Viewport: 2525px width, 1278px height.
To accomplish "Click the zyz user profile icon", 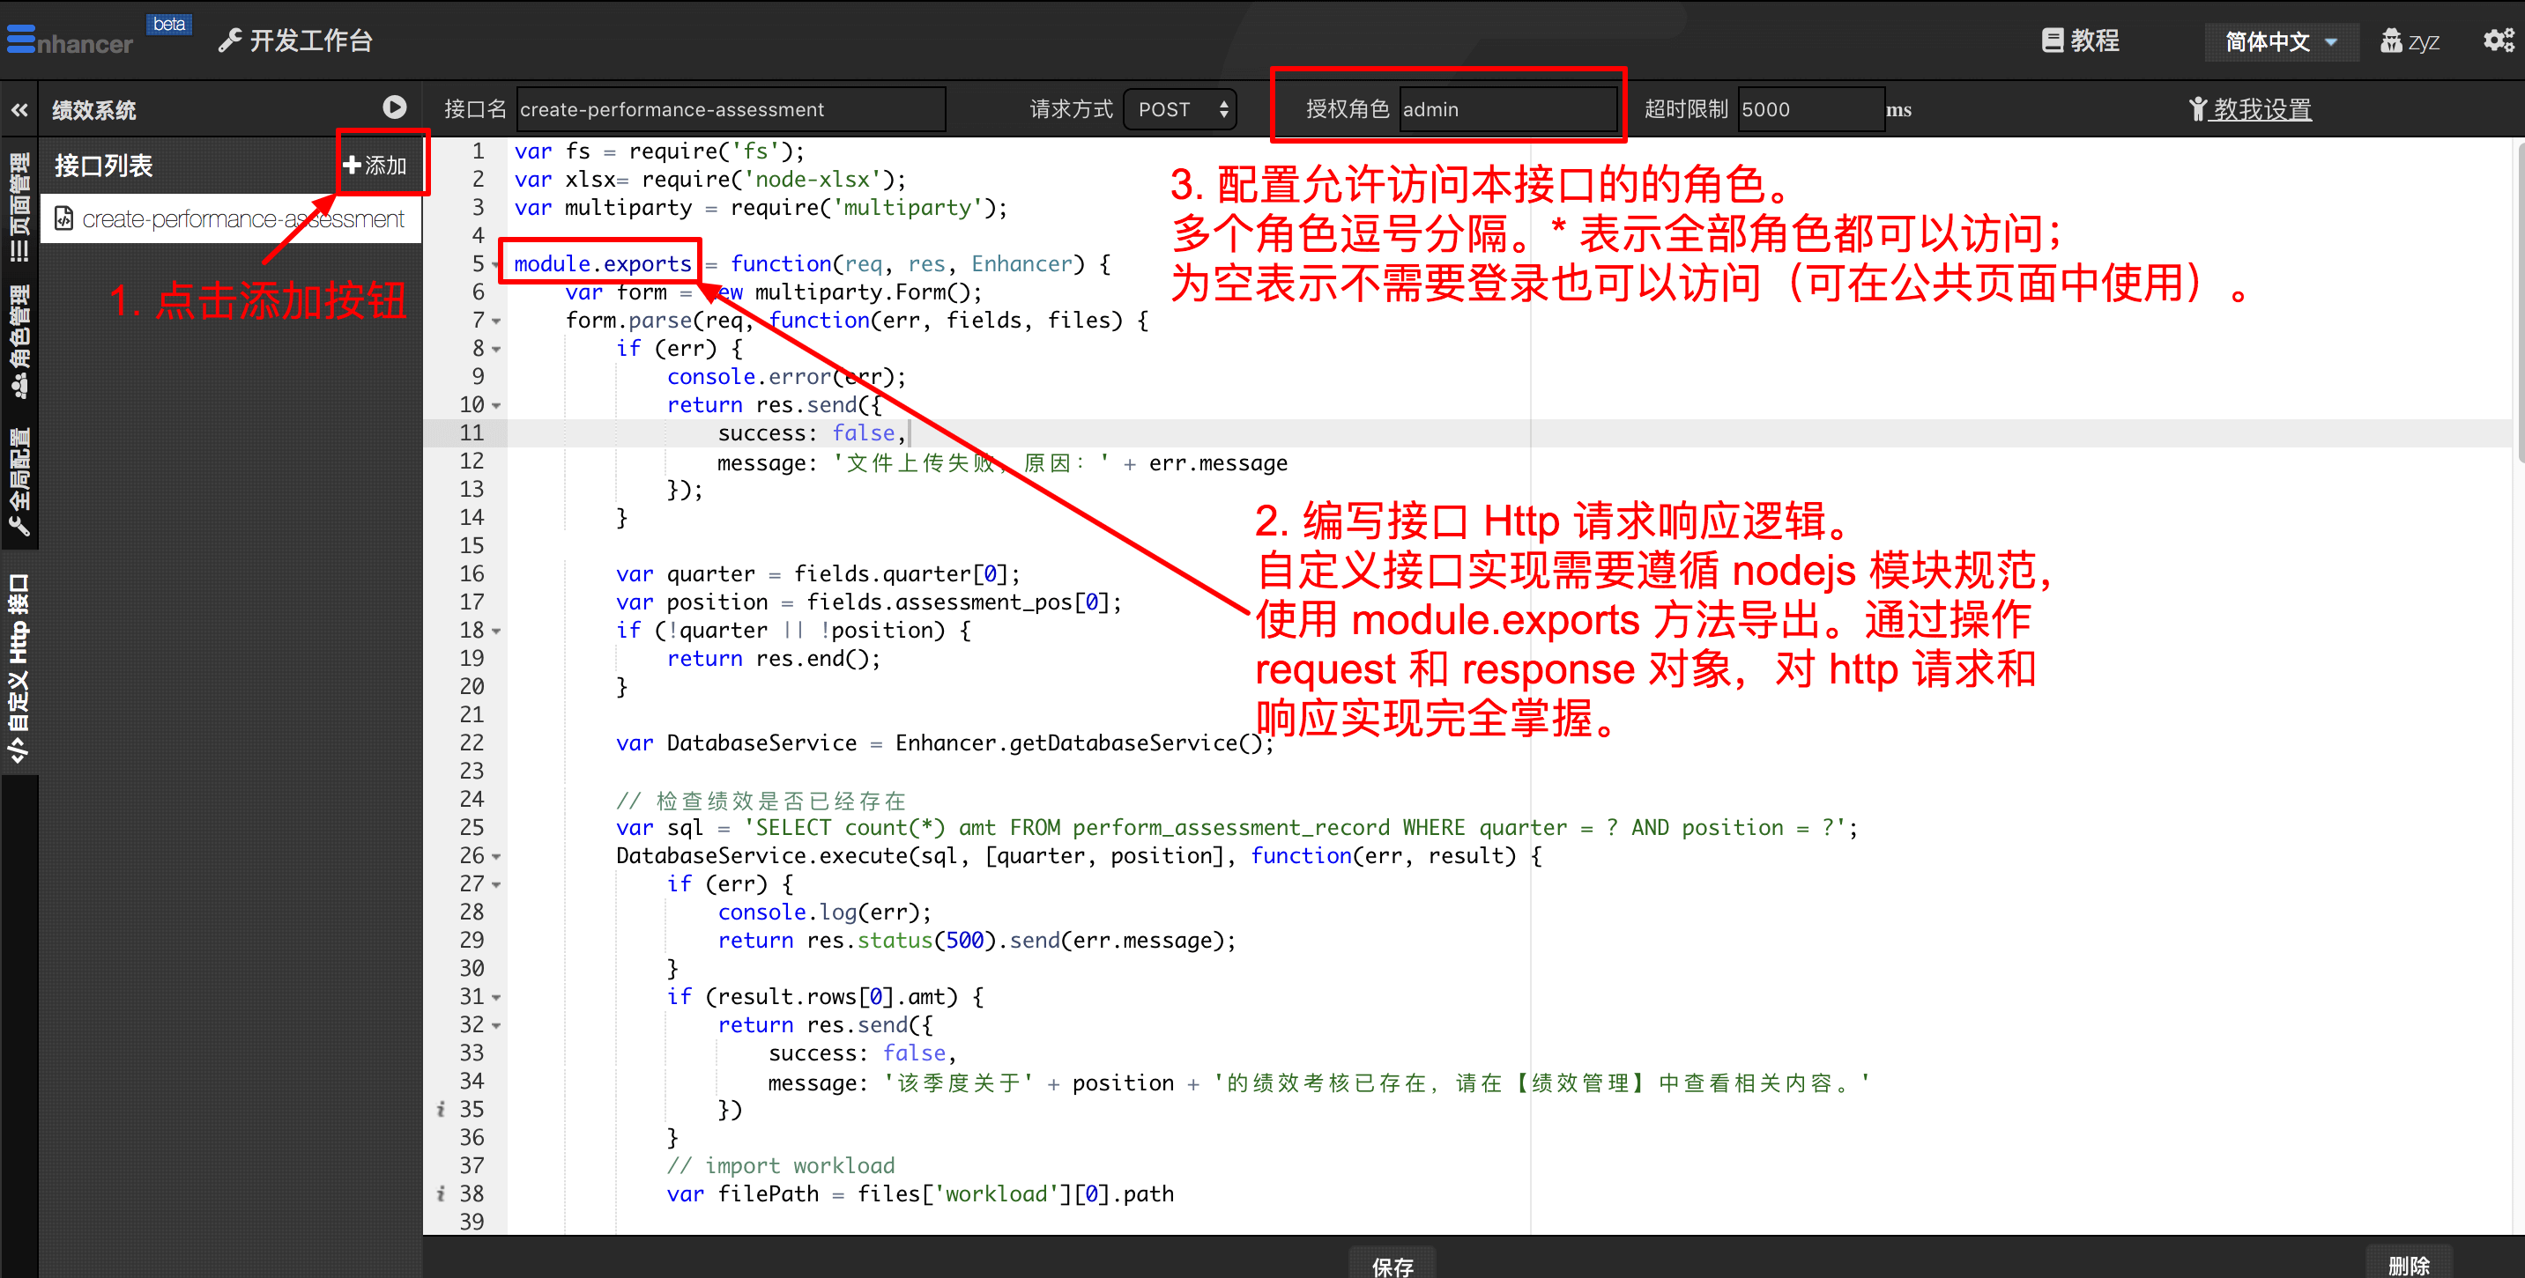I will pos(2392,41).
